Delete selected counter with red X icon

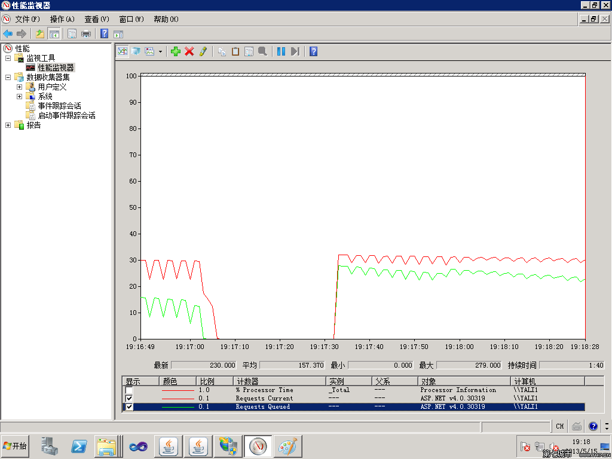coord(189,51)
